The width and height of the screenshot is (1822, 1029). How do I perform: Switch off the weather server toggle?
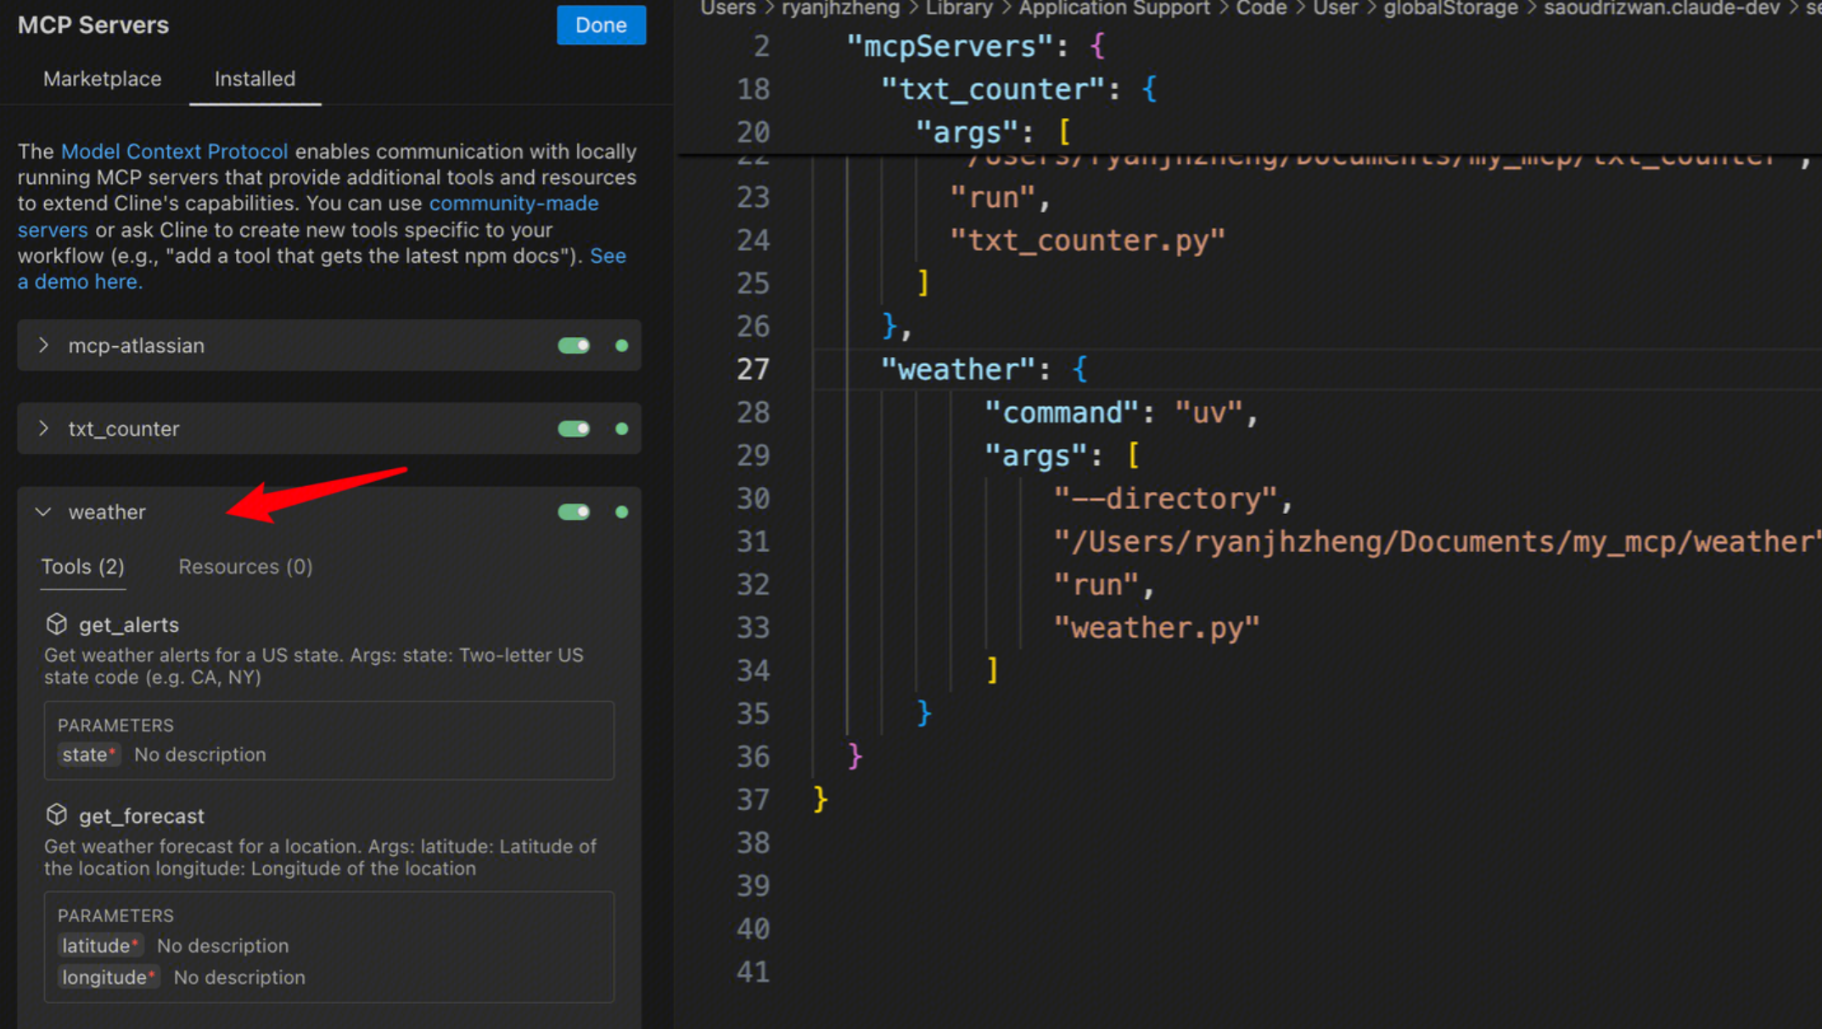574,512
